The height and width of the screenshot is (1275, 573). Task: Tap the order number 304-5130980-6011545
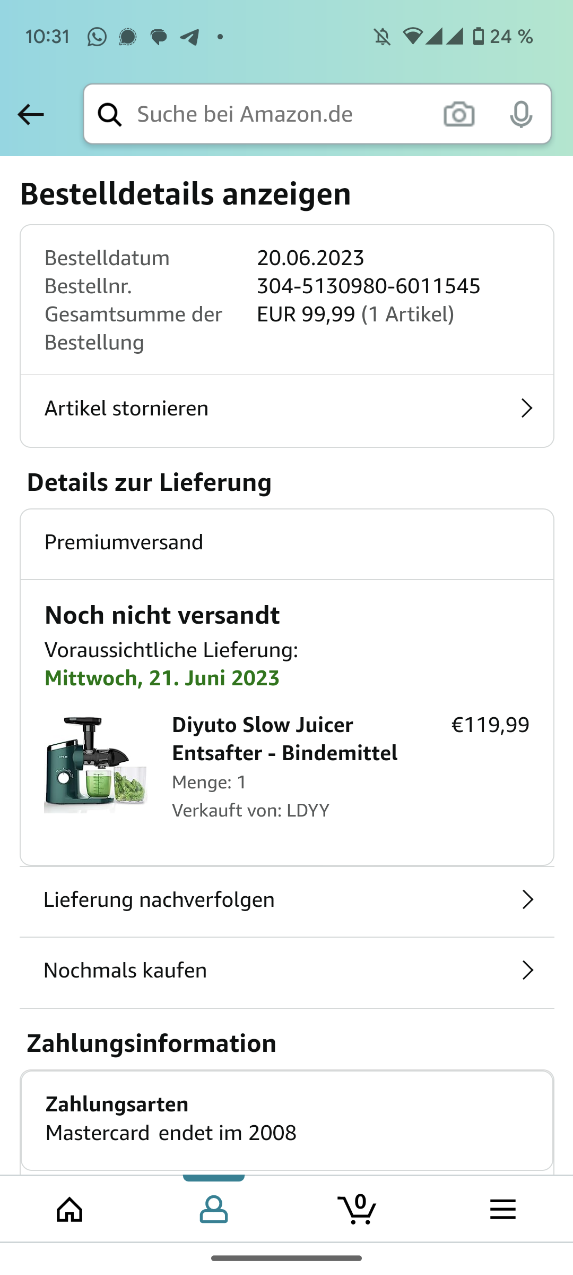pos(368,286)
